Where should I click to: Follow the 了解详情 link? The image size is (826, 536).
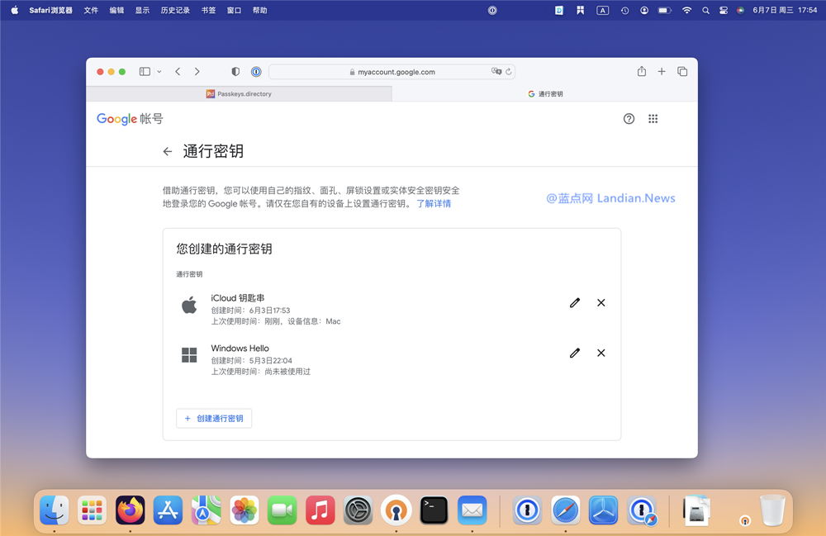pyautogui.click(x=434, y=204)
